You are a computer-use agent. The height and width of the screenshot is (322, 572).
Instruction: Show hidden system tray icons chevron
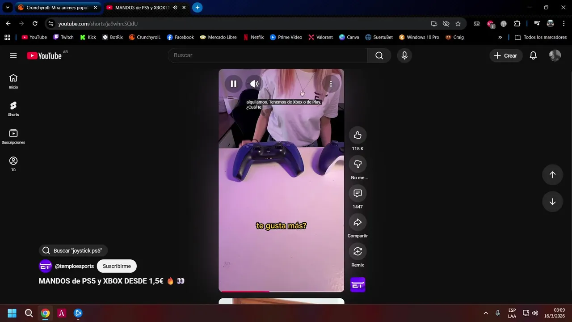[x=486, y=313]
